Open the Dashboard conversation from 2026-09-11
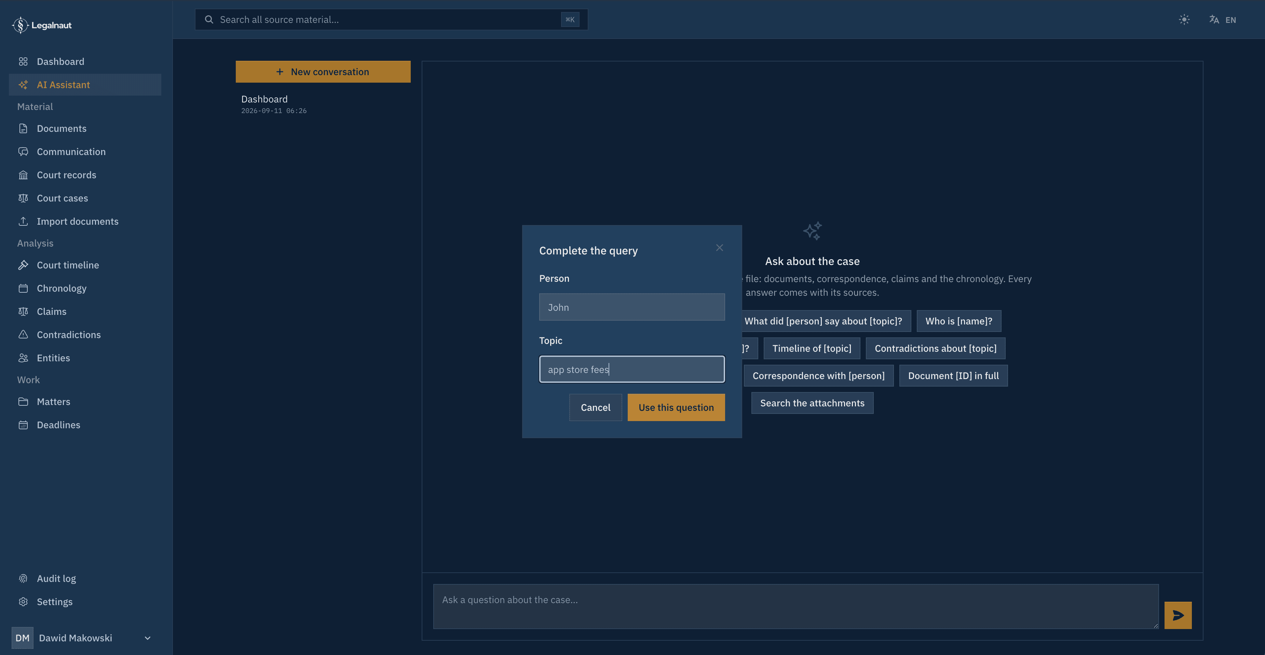 323,104
